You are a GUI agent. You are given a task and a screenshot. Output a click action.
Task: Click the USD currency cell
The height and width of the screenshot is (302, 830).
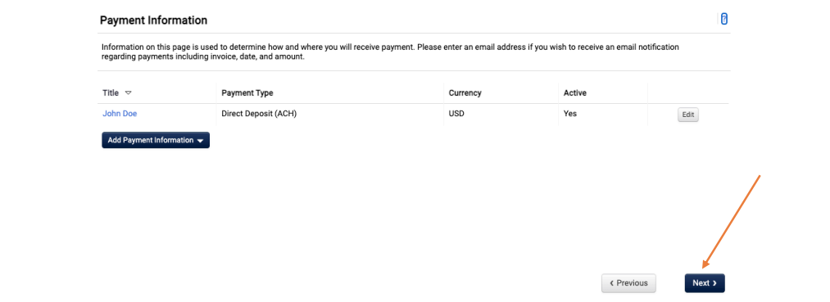(x=456, y=113)
